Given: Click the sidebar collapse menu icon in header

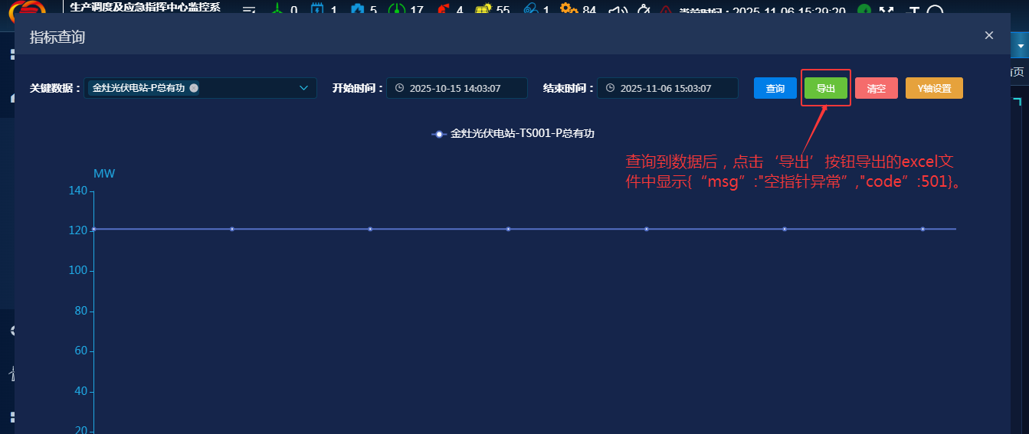Looking at the screenshot, I should point(248,9).
